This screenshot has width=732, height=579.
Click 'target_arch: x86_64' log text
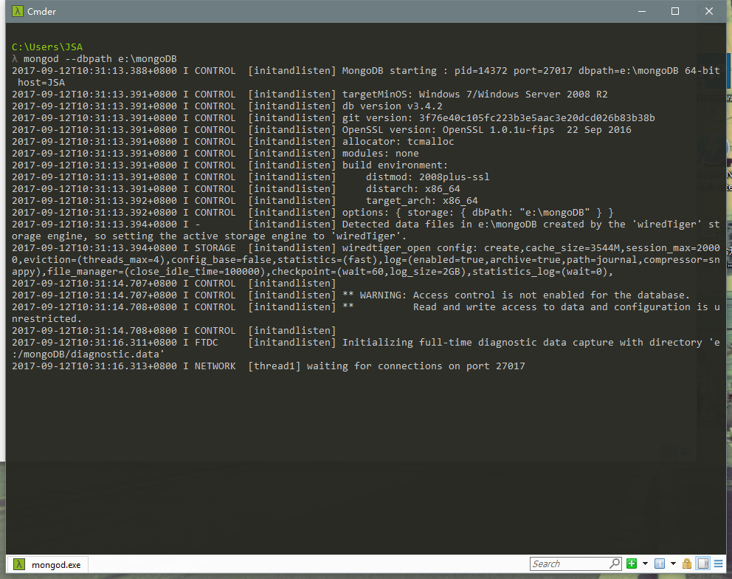pyautogui.click(x=421, y=200)
